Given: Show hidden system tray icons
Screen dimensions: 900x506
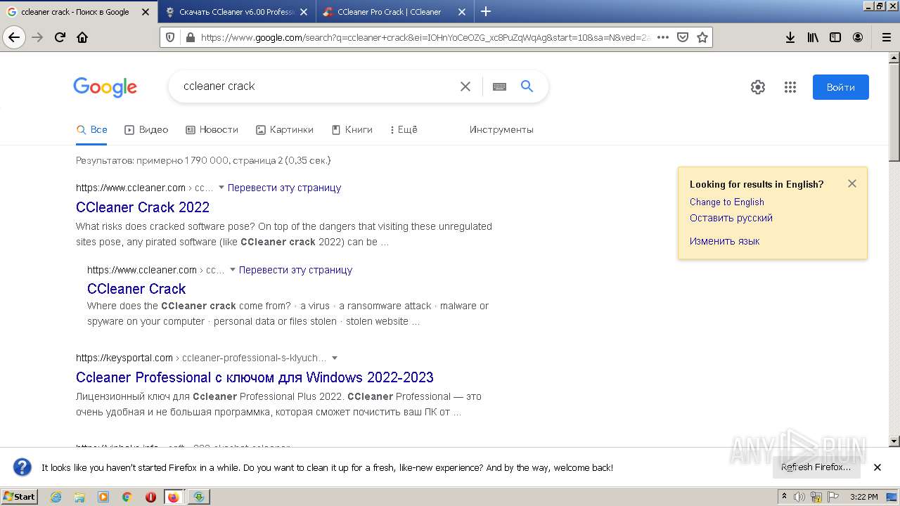Looking at the screenshot, I should pyautogui.click(x=784, y=497).
